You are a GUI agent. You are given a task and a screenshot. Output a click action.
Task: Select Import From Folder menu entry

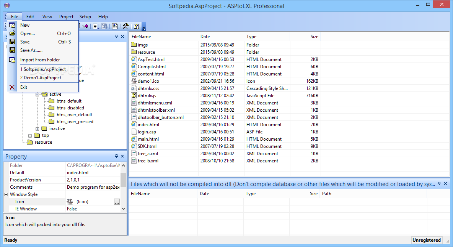point(43,60)
